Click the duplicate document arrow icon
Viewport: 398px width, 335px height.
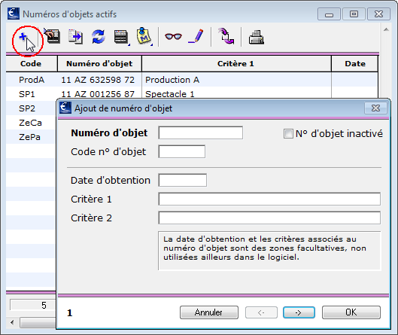pos(75,37)
